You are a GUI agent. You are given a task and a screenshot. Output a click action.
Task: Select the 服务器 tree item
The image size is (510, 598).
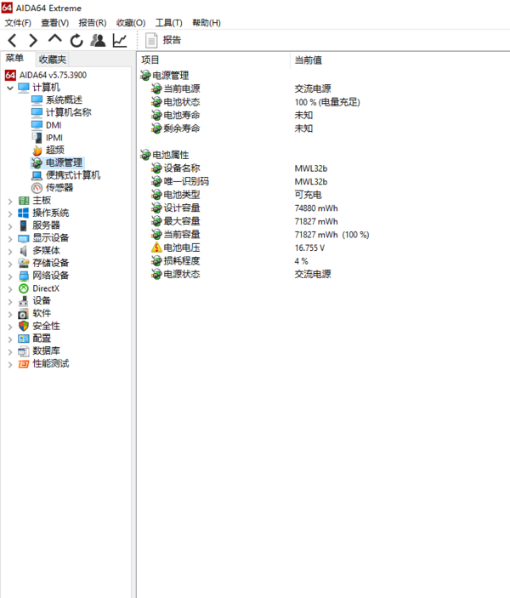(x=46, y=225)
